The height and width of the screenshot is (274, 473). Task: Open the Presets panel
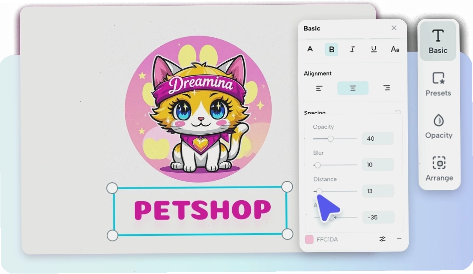tap(438, 84)
